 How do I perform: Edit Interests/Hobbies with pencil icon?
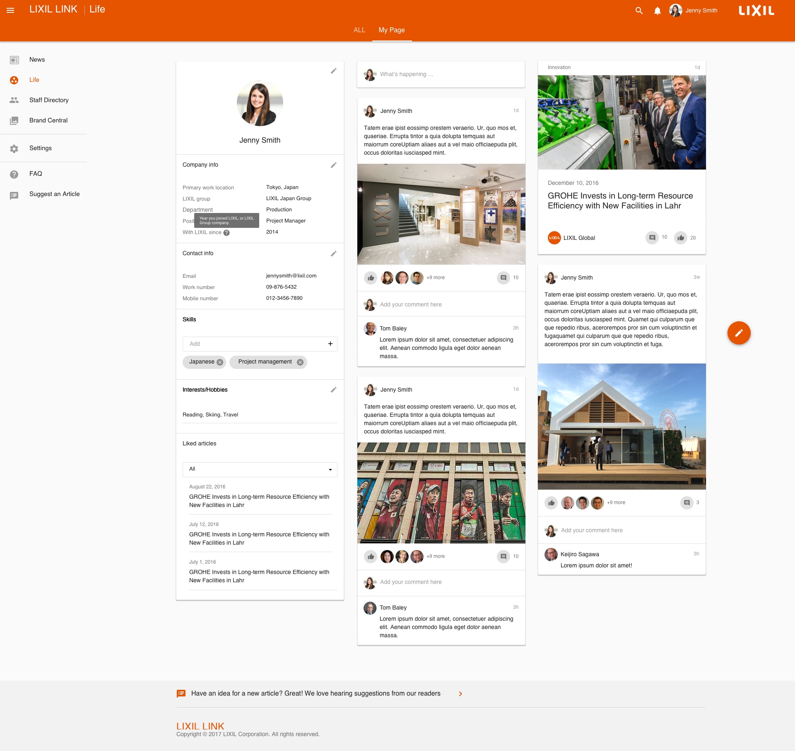[x=333, y=390]
